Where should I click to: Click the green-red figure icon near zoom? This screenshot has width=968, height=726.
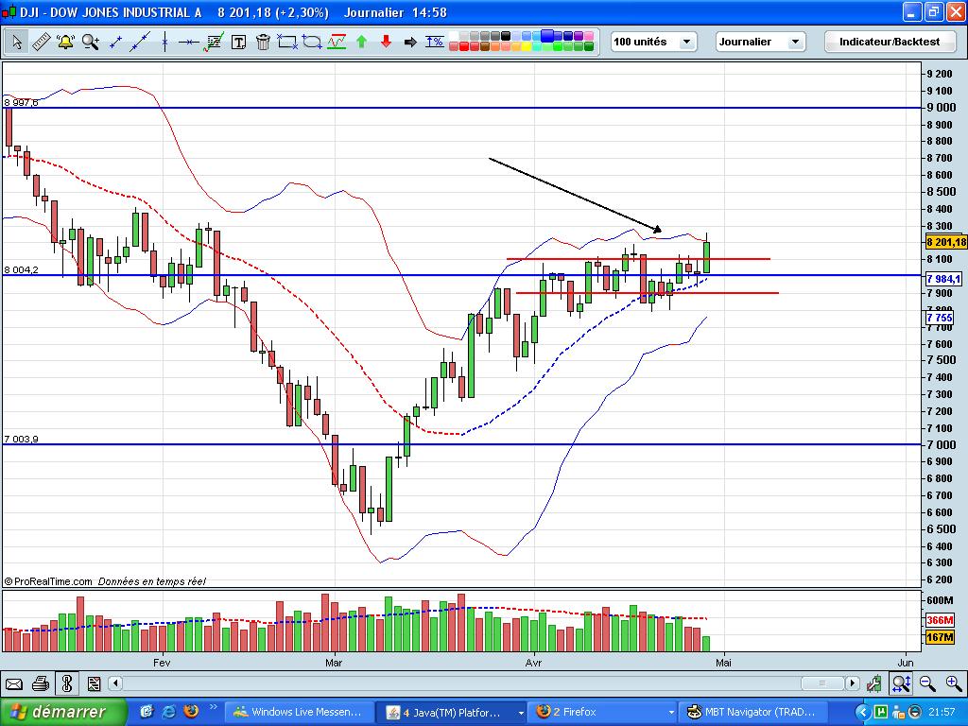click(873, 684)
